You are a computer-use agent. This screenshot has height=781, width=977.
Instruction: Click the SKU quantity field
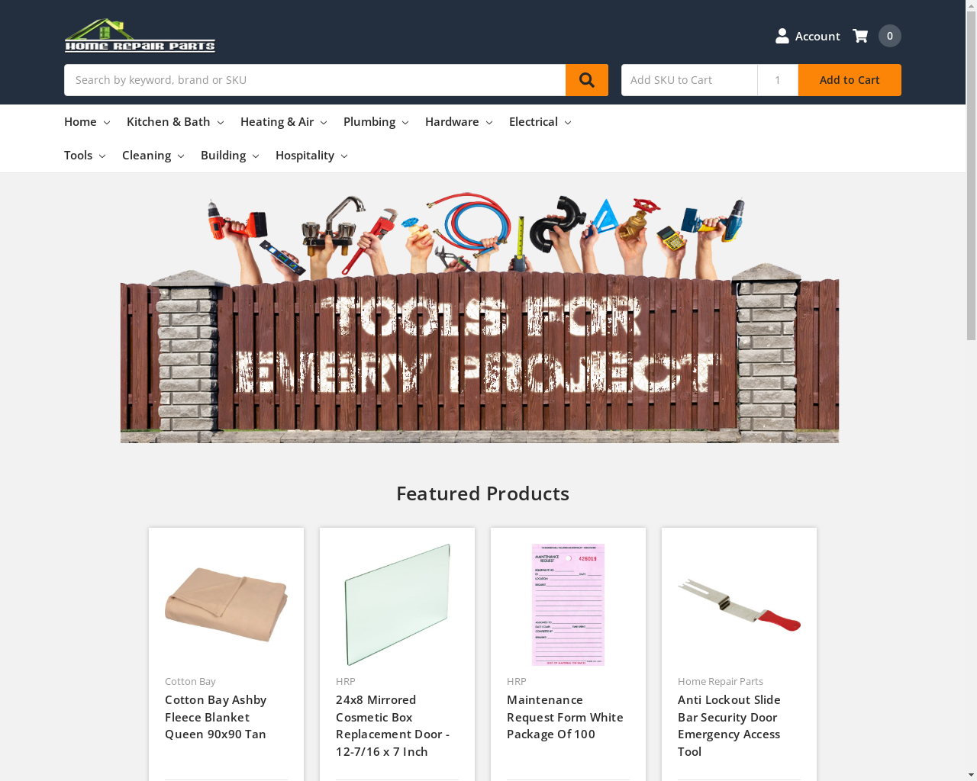pyautogui.click(x=778, y=80)
